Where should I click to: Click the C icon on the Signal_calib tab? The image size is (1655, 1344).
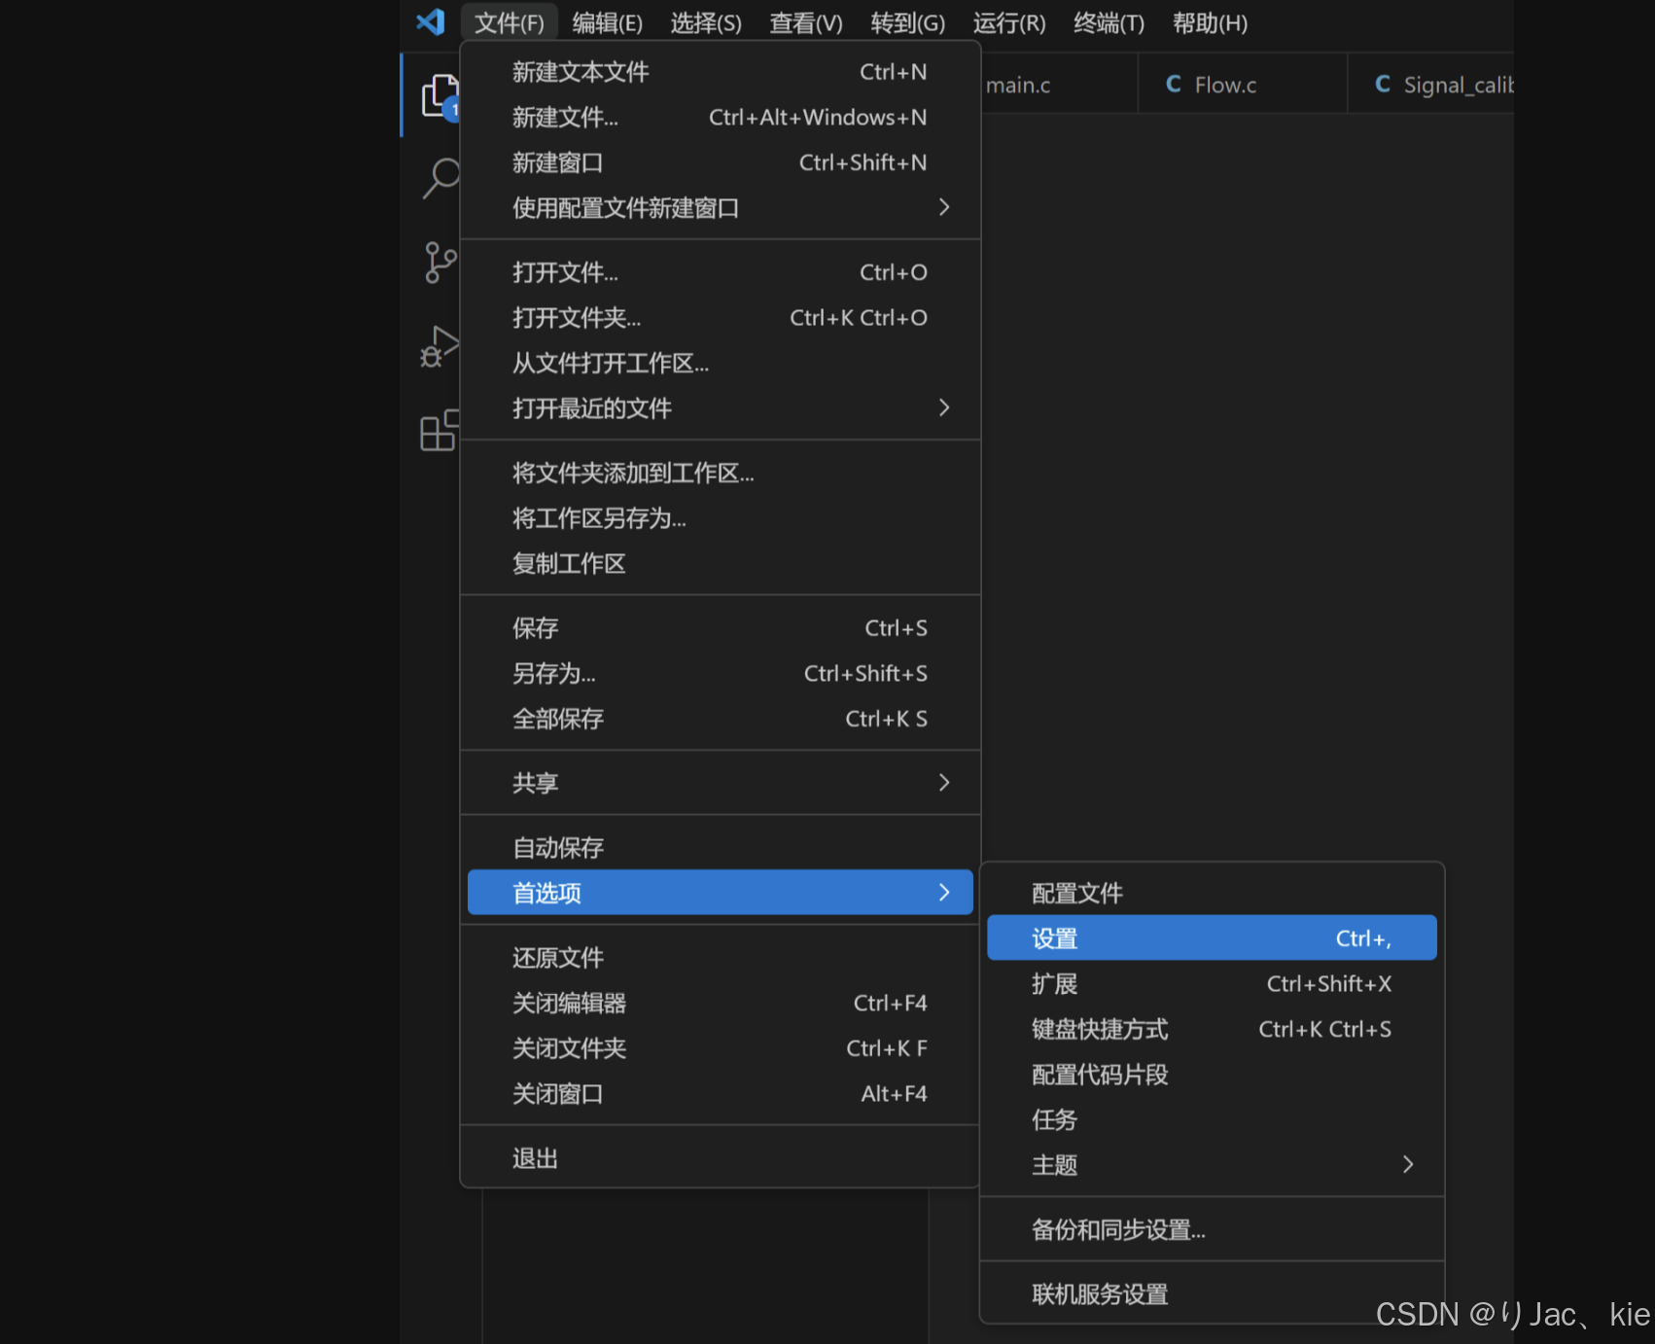tap(1383, 84)
